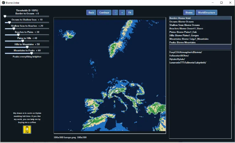
Task: Open the Hytale:Hytale/ folder entry
Action: pos(200,59)
